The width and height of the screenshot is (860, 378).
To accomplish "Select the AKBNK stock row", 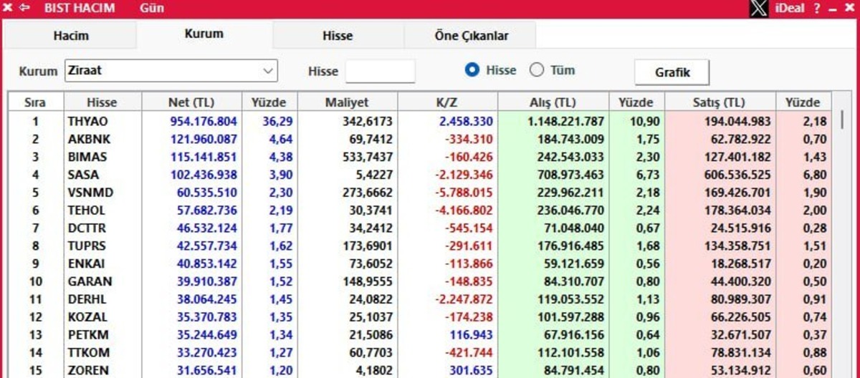I will pyautogui.click(x=420, y=139).
